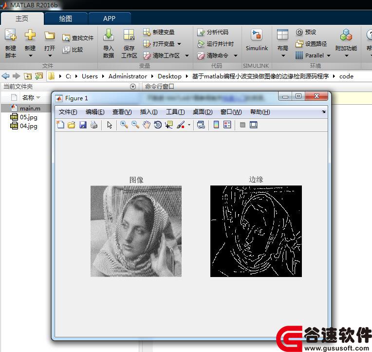Open File (文件) menu in Figure 1
This screenshot has height=352, width=372.
pyautogui.click(x=68, y=112)
